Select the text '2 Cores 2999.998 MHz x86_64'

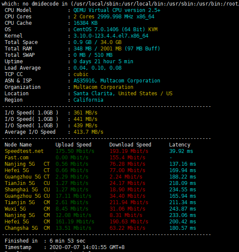tap(114, 17)
